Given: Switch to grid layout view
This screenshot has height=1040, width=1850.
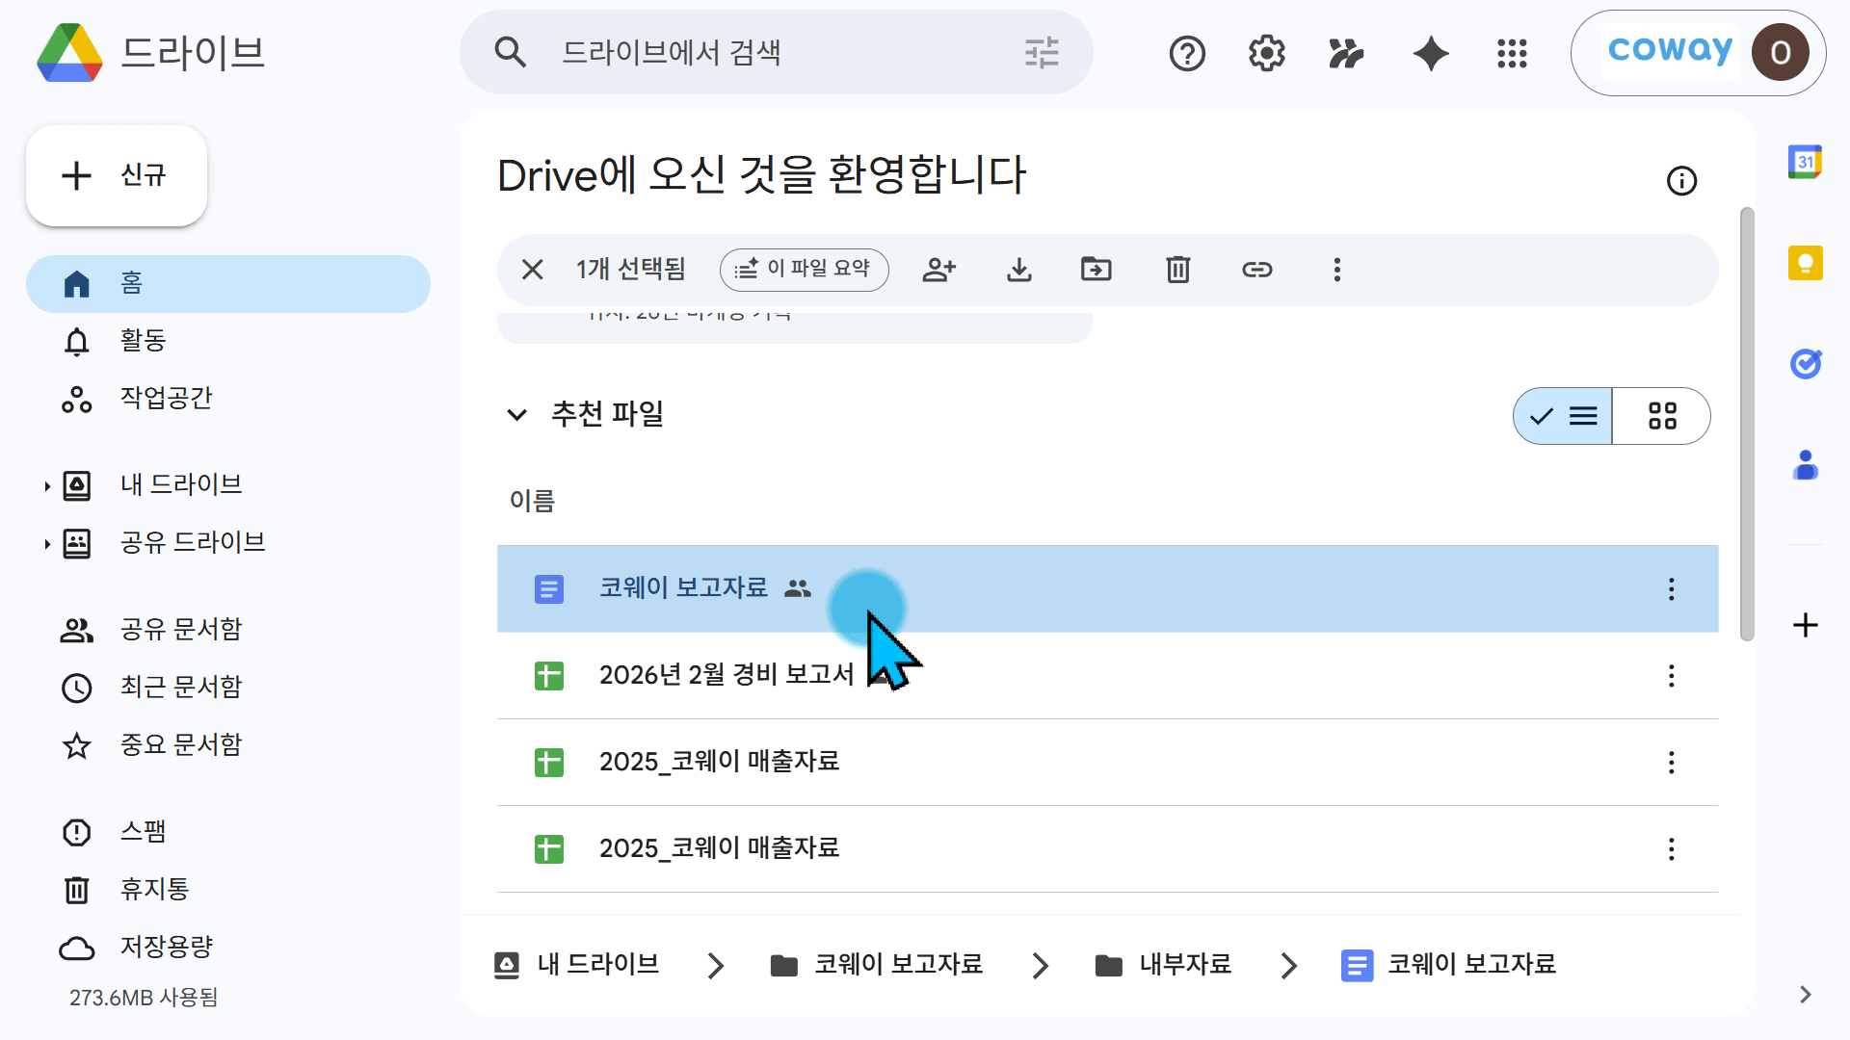Looking at the screenshot, I should pyautogui.click(x=1662, y=416).
